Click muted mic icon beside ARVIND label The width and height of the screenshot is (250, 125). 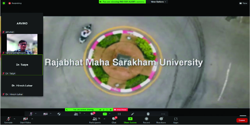pos(3,32)
